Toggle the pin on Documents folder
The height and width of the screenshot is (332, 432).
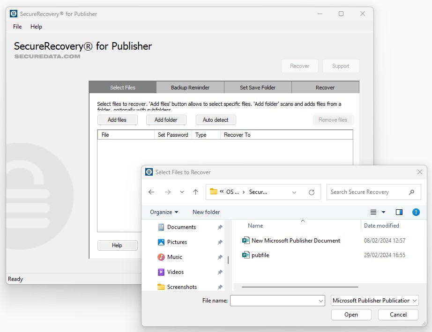[x=220, y=227]
